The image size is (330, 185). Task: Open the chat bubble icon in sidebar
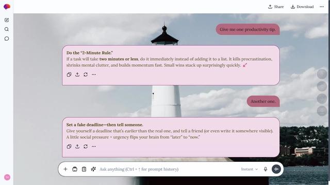click(x=7, y=39)
